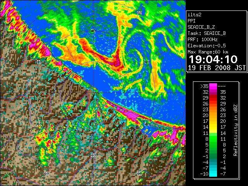Click the bright green legend band beside left 8
The width and height of the screenshot is (248, 186).
[x=213, y=139]
